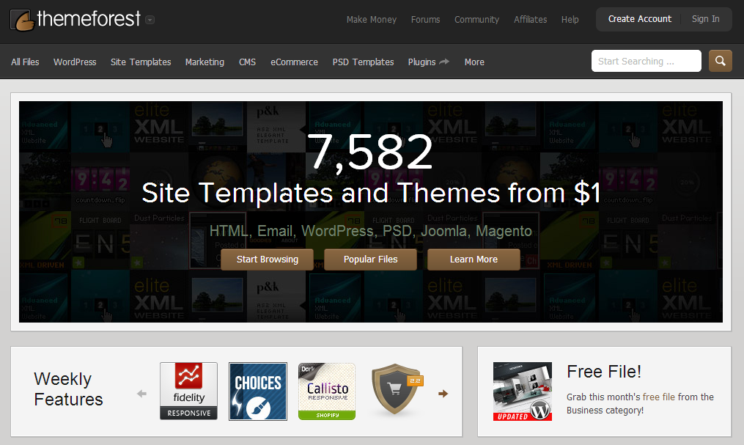
Task: Open the Choices featured item
Action: [x=258, y=391]
